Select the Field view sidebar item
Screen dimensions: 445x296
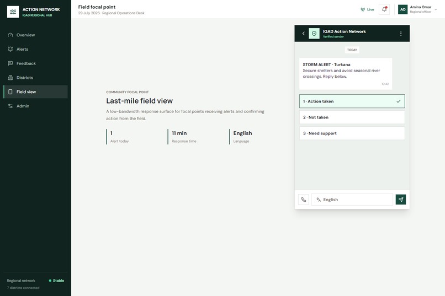click(x=35, y=92)
